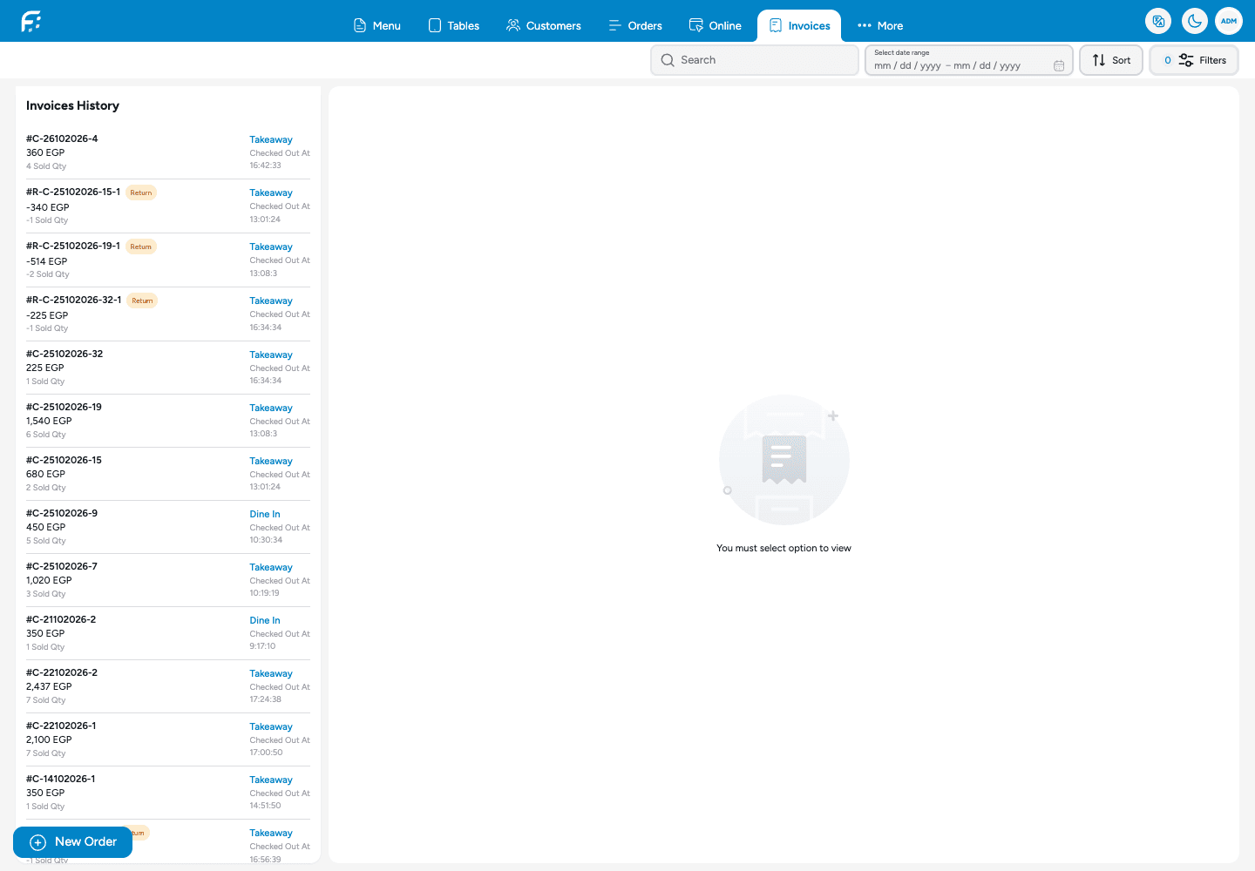The width and height of the screenshot is (1255, 871).
Task: Select invoice #C-25102026-32
Action: click(168, 368)
